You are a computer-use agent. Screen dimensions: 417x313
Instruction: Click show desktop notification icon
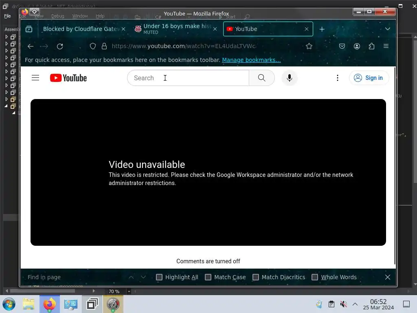406,304
